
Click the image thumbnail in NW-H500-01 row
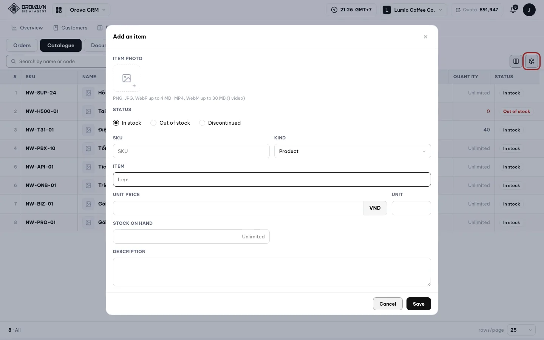(x=88, y=111)
